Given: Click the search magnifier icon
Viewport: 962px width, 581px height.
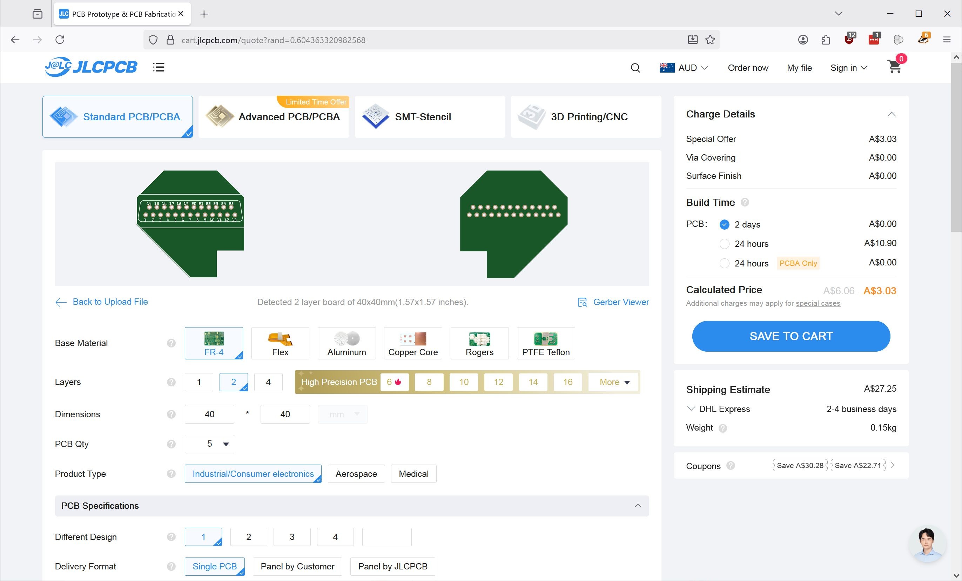Looking at the screenshot, I should pos(635,68).
